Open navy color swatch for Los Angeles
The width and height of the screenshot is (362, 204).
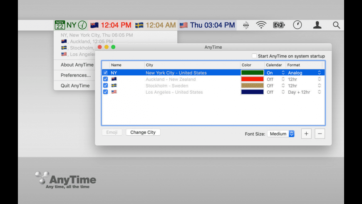252,92
